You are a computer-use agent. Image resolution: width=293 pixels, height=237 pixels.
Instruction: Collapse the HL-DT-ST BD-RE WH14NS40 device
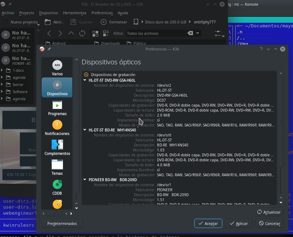point(85,130)
